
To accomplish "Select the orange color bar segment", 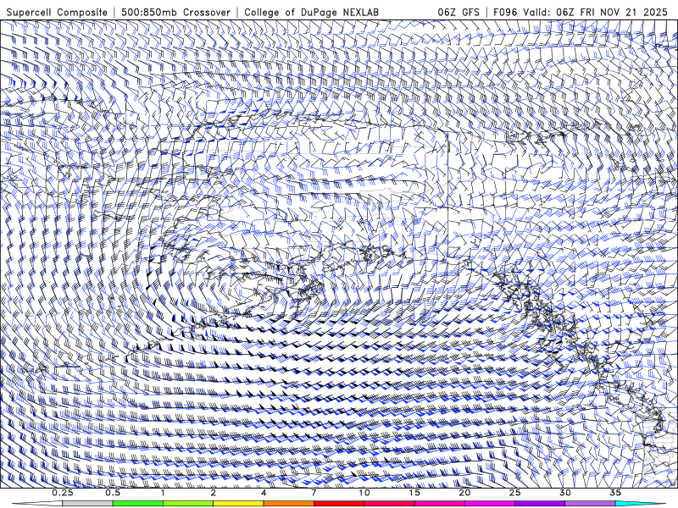I will (x=288, y=504).
